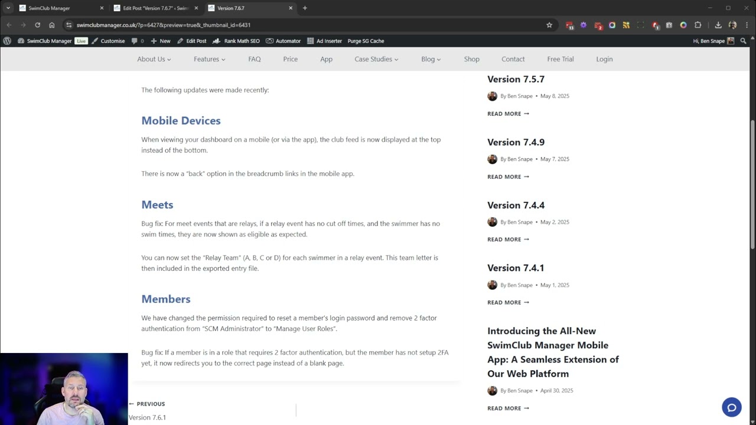The width and height of the screenshot is (756, 425).
Task: Go back to previous page
Action: pos(9,25)
